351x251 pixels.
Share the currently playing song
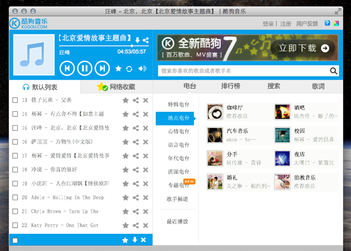pyautogui.click(x=146, y=40)
